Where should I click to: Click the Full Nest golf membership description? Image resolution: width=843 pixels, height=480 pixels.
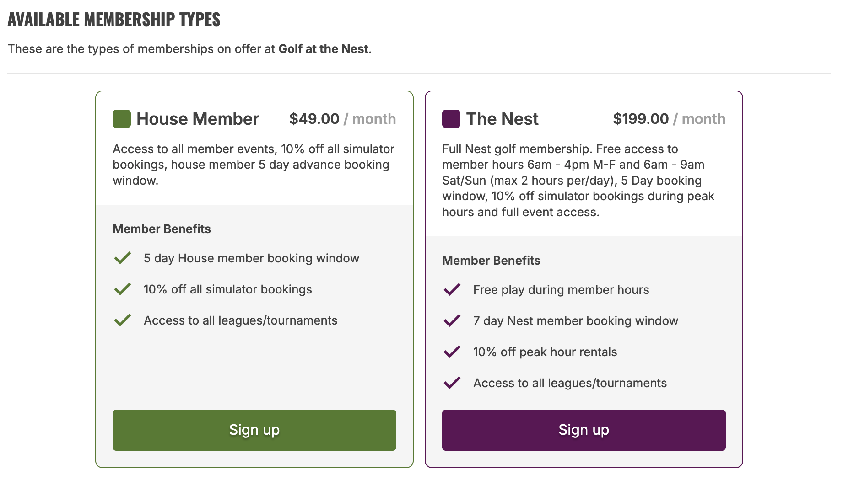tap(578, 180)
